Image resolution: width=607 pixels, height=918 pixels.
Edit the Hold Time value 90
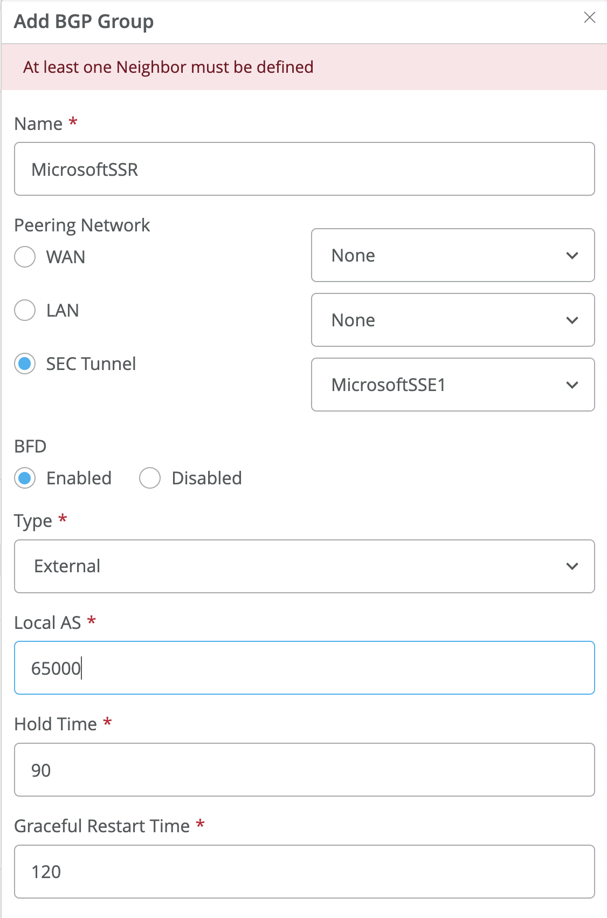tap(304, 770)
